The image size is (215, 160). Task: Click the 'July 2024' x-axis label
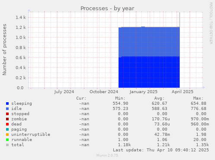coord(64,92)
